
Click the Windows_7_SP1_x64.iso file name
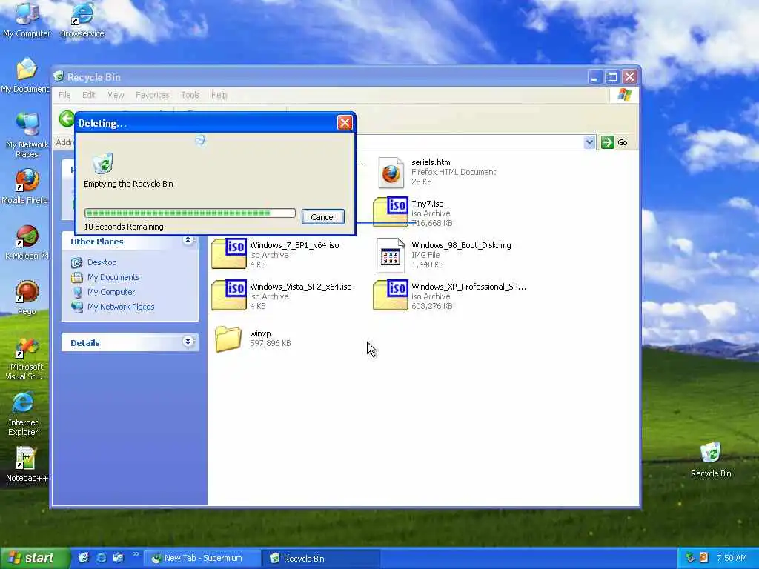(294, 245)
